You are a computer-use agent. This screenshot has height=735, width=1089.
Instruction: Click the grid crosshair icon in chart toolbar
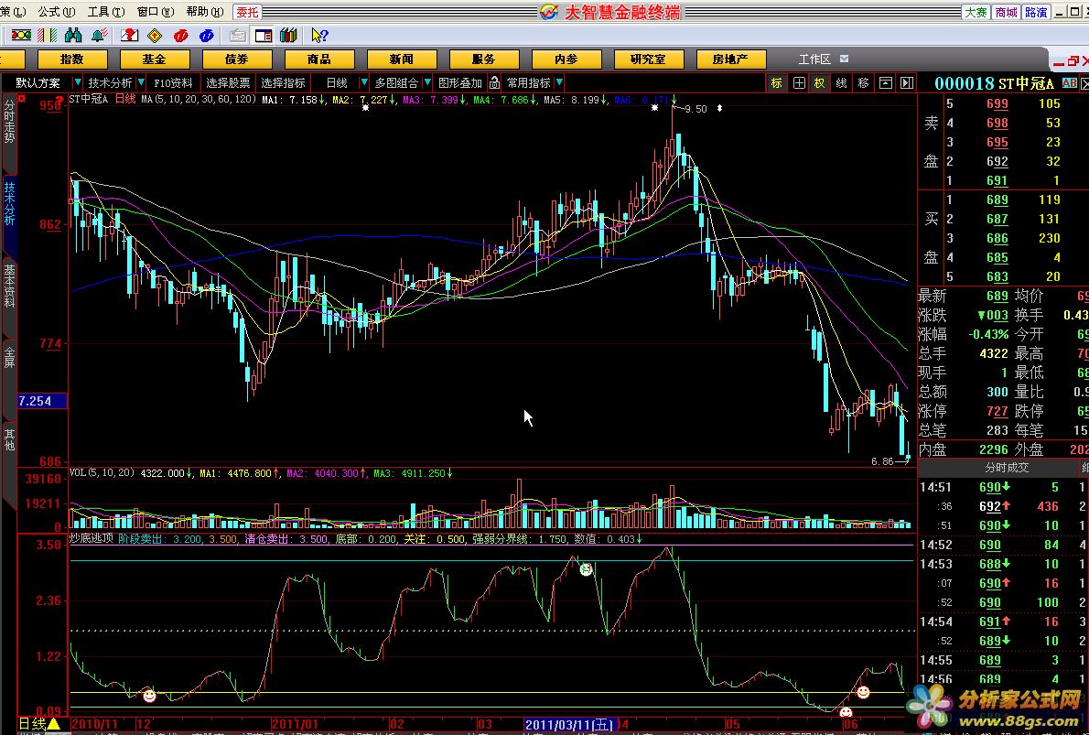pyautogui.click(x=800, y=83)
